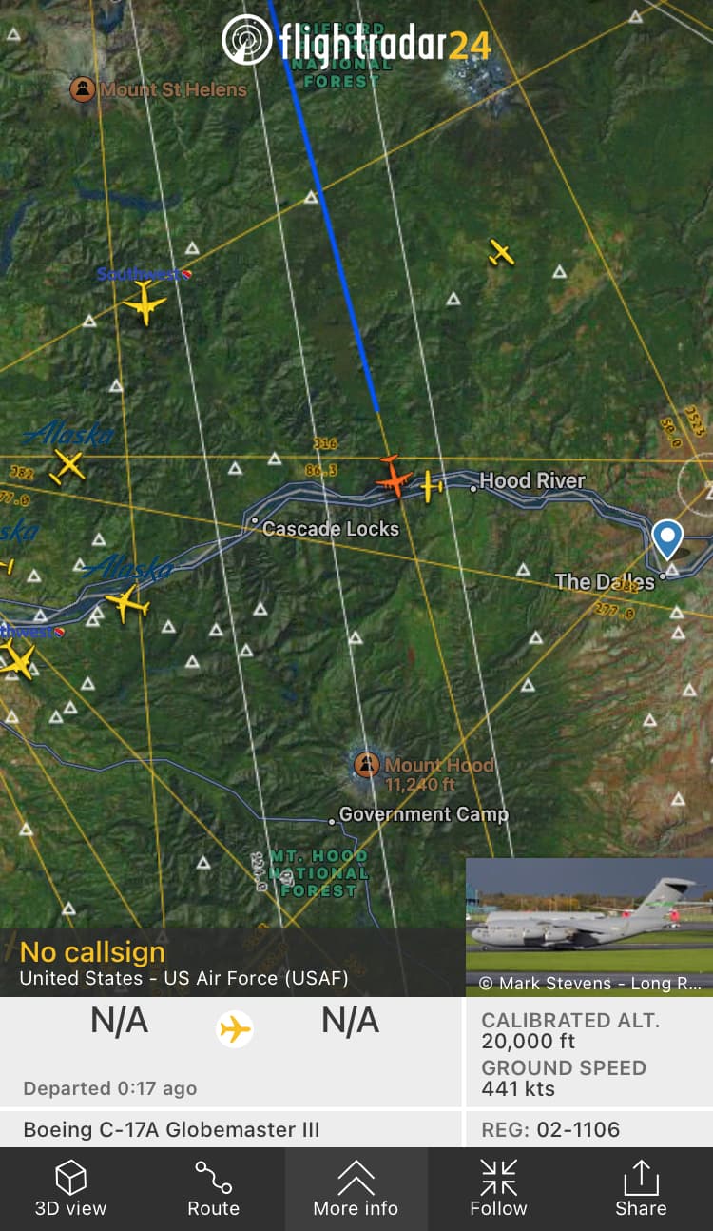
Task: Follow the selected aircraft
Action: [498, 1188]
